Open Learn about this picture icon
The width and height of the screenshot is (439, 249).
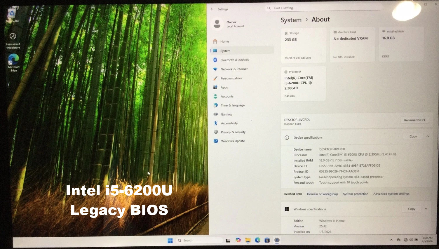coord(13,41)
